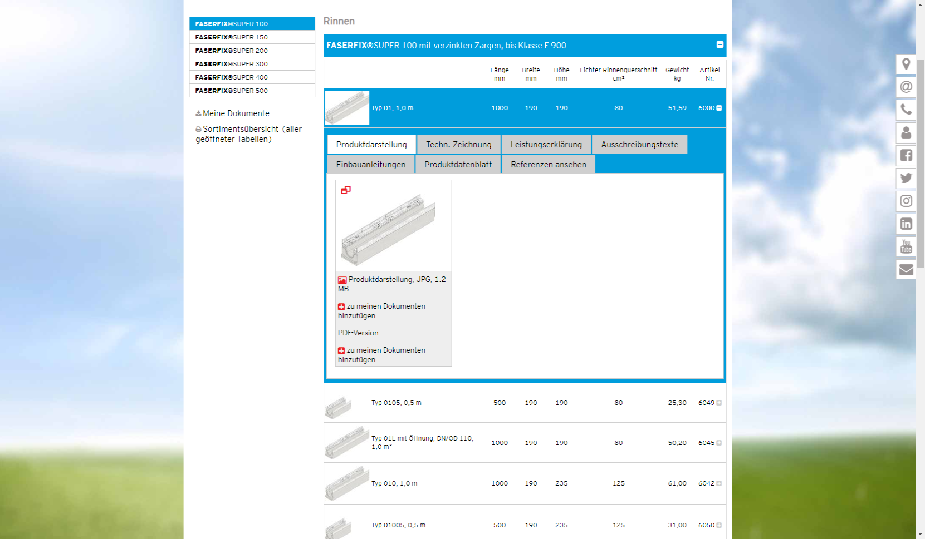Image resolution: width=925 pixels, height=539 pixels.
Task: Click the red enlarge image icon
Action: (346, 190)
